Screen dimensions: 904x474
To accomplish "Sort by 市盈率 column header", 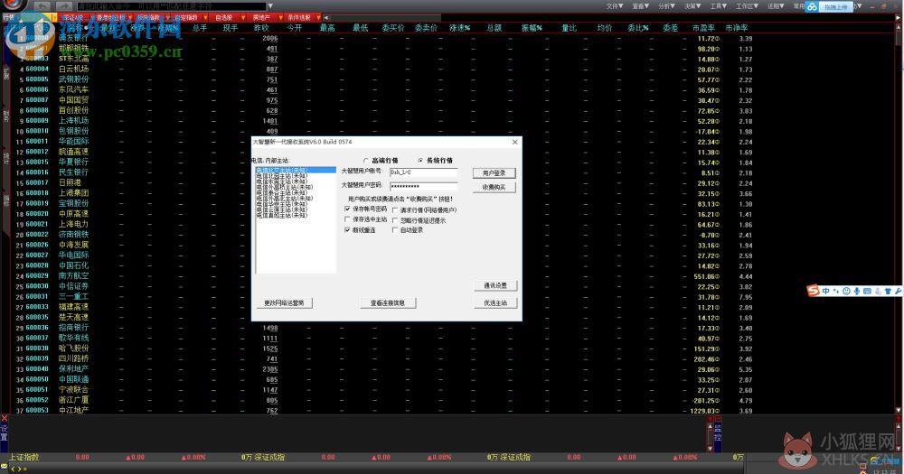I will [x=703, y=28].
